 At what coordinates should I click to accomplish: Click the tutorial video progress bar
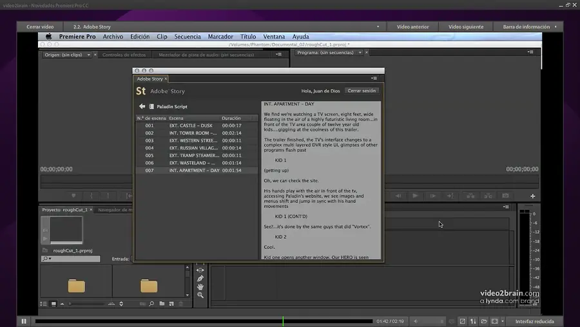point(204,321)
